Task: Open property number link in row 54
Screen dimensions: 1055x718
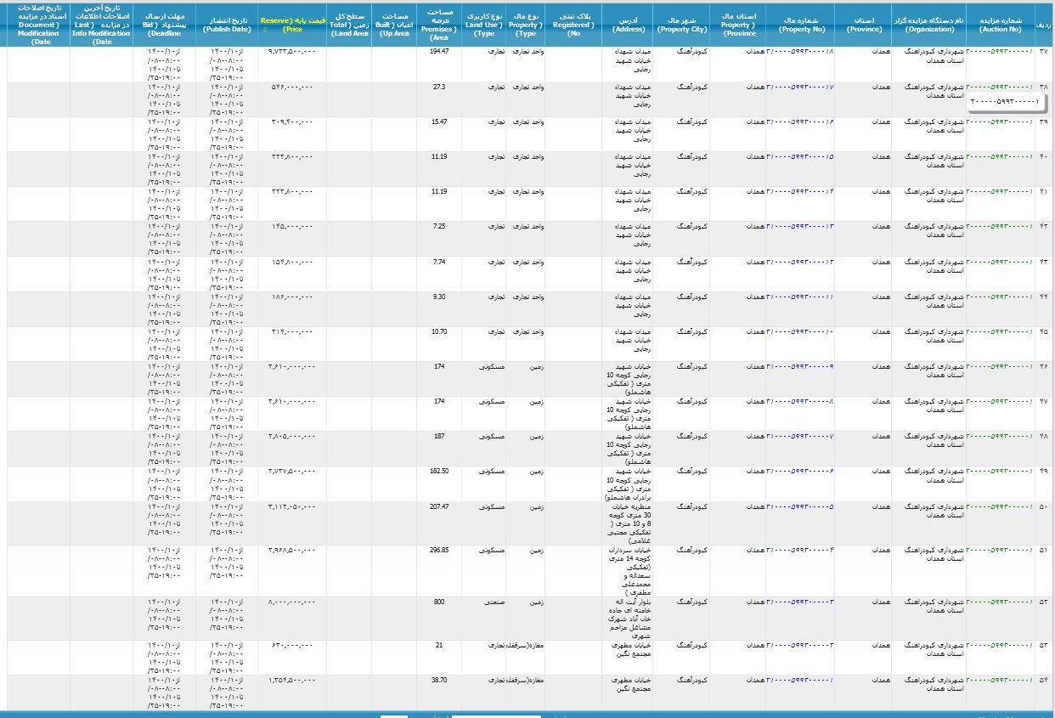Action: pyautogui.click(x=799, y=680)
